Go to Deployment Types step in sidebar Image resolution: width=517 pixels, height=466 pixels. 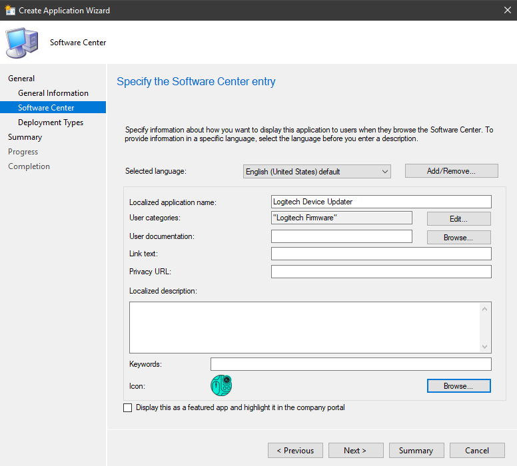51,122
